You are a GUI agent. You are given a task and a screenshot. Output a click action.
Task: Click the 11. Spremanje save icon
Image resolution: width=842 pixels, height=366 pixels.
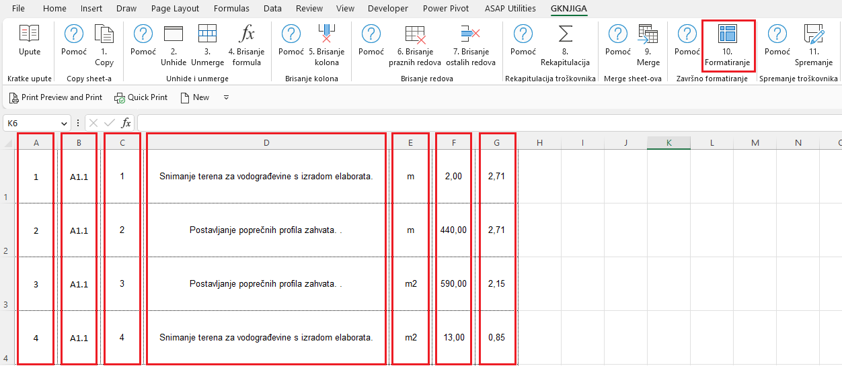[814, 34]
